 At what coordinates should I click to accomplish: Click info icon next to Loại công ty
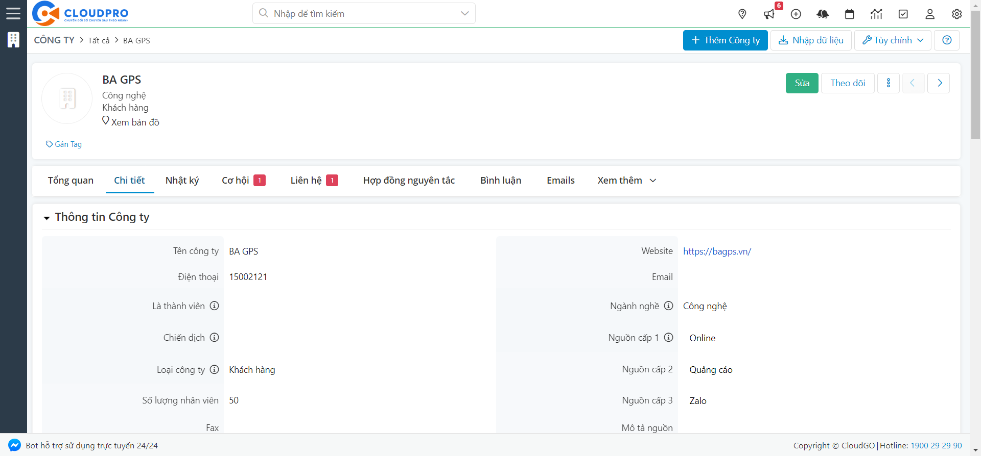point(215,369)
